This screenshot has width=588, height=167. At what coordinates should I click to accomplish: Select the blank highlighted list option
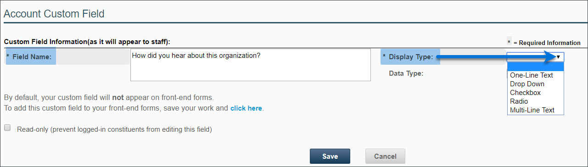tap(535, 67)
